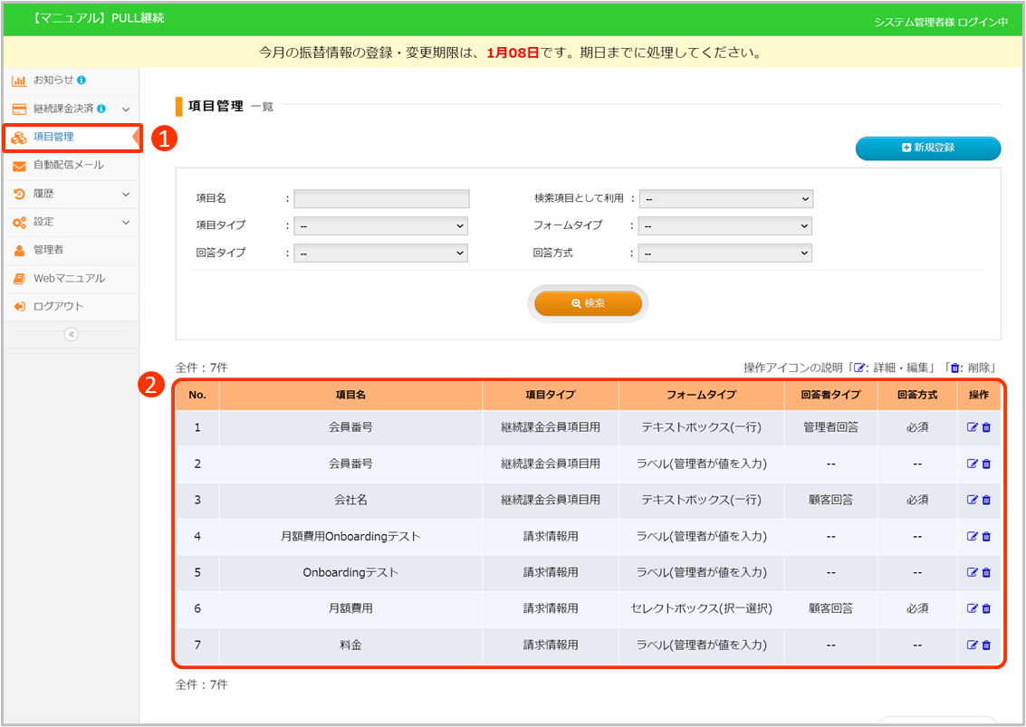Delete the 月額費用Onboardingテスト item
The width and height of the screenshot is (1026, 727).
tap(986, 536)
